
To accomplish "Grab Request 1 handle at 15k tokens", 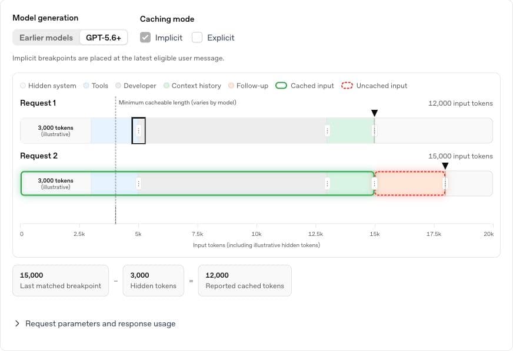I will 374,131.
